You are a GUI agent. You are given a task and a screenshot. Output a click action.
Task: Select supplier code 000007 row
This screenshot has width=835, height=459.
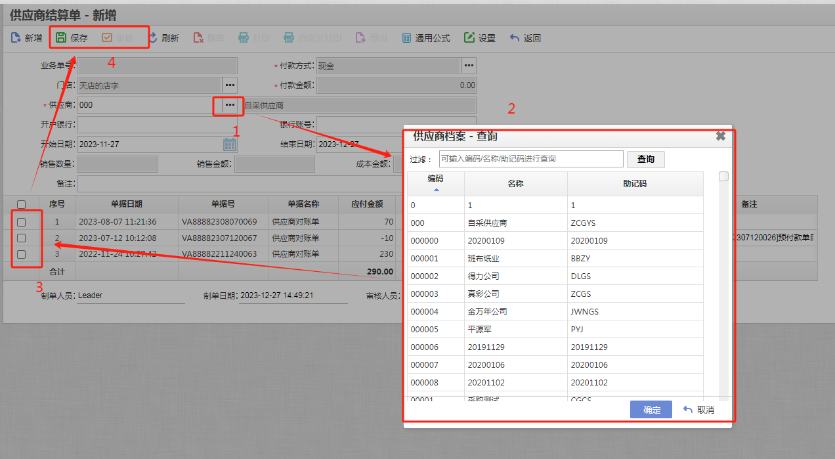(555, 365)
